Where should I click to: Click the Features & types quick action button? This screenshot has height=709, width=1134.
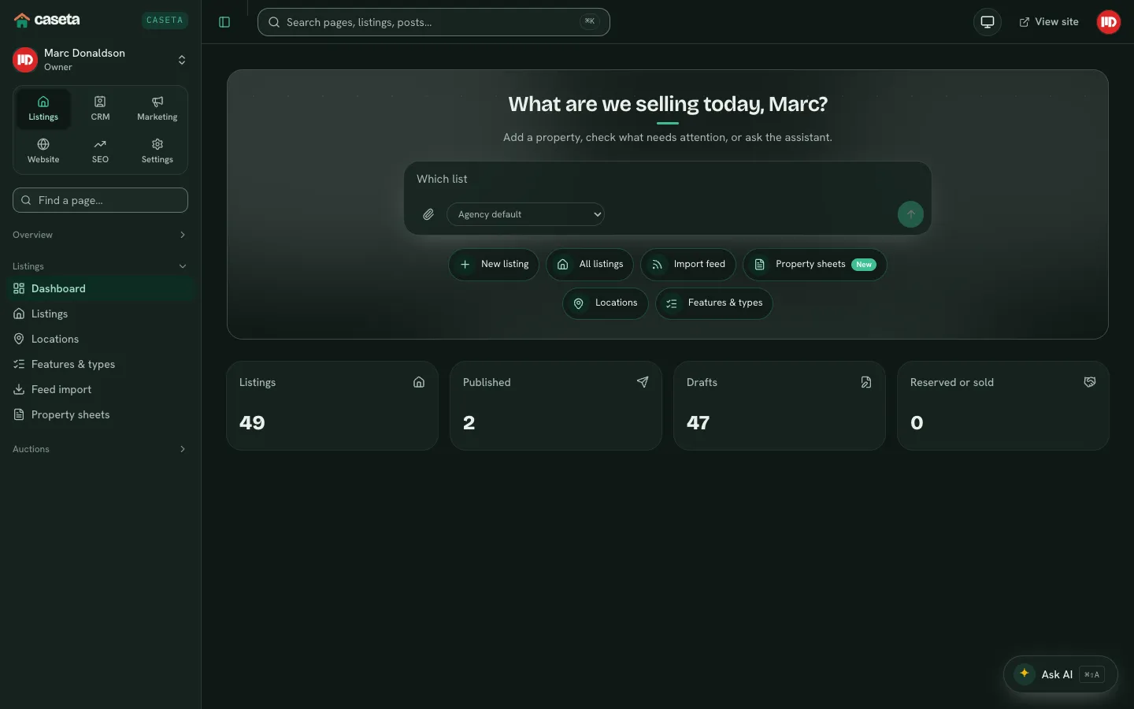click(x=714, y=303)
